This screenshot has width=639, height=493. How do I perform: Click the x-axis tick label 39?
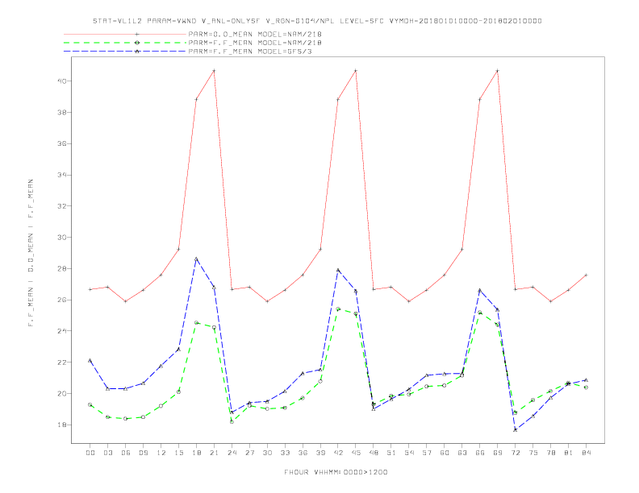pos(320,453)
